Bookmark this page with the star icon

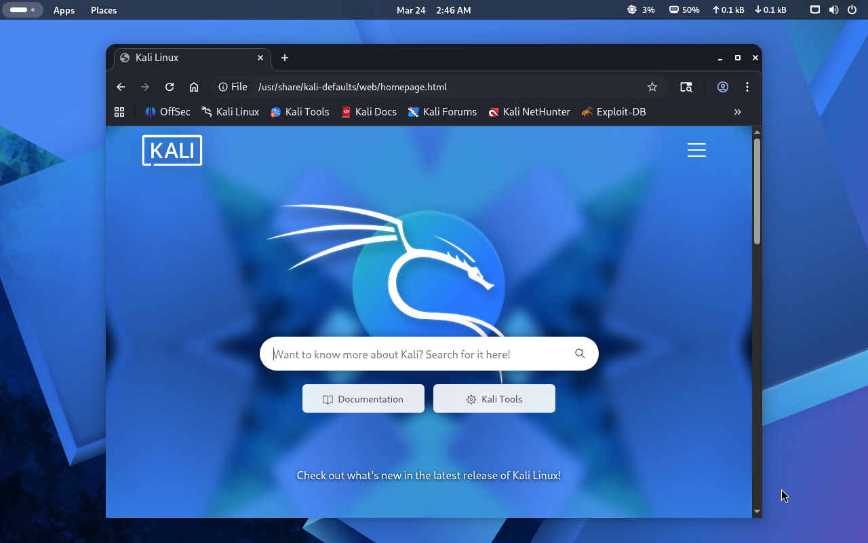(652, 87)
